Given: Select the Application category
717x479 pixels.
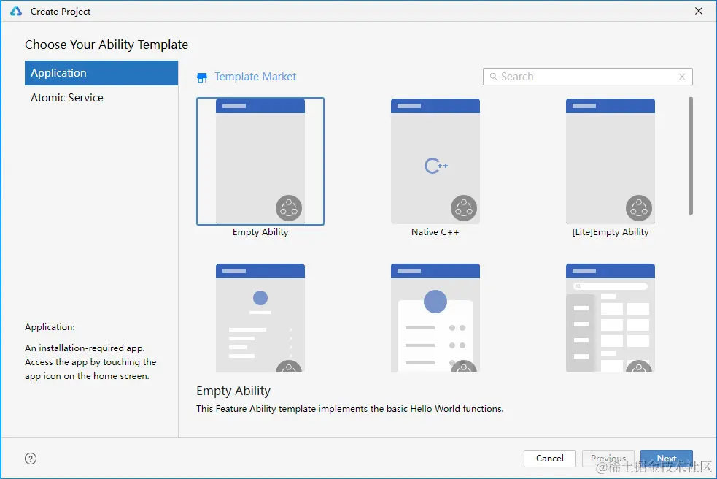Looking at the screenshot, I should point(101,73).
